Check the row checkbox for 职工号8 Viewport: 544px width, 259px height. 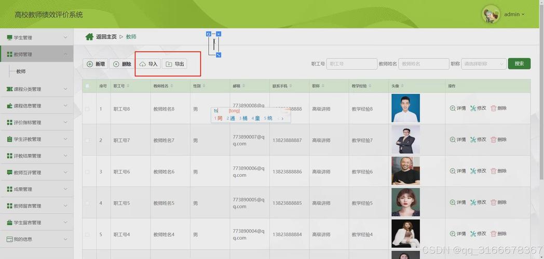(x=87, y=109)
